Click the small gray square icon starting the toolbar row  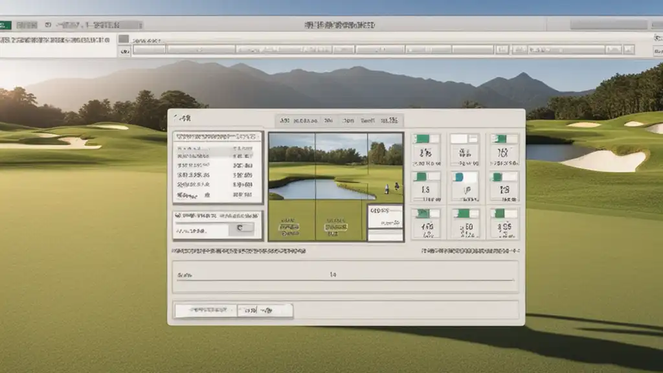(123, 40)
